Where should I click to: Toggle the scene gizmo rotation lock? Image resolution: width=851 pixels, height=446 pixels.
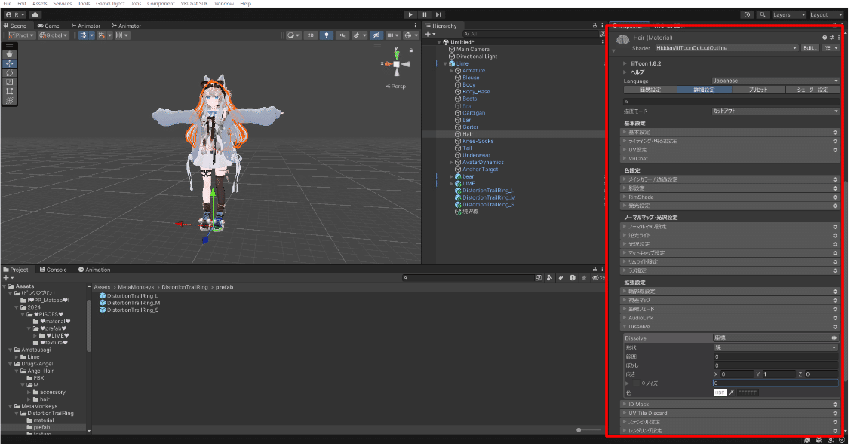411,50
